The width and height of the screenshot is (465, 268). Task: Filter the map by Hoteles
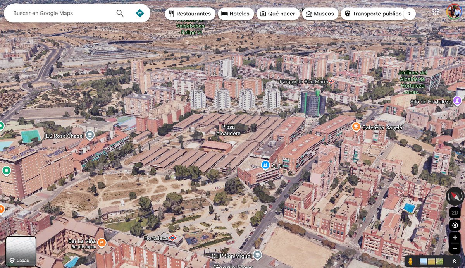(x=236, y=14)
